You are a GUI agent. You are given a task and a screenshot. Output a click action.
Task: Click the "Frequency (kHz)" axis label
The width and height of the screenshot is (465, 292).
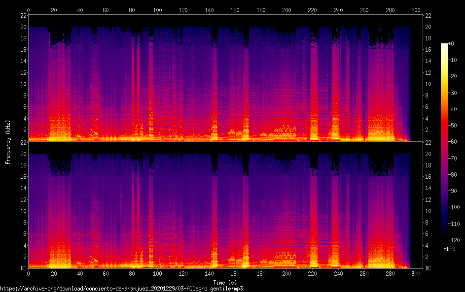click(8, 142)
